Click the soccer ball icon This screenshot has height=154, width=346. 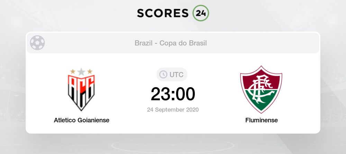pos(37,43)
